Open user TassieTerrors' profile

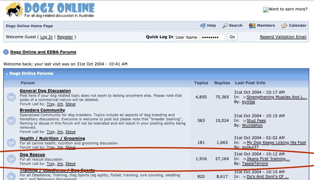(255, 164)
